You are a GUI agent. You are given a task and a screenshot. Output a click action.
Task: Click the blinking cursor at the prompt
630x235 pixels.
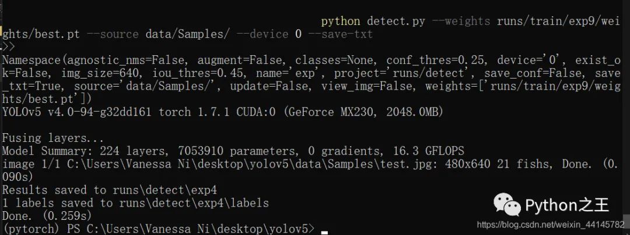click(x=324, y=232)
